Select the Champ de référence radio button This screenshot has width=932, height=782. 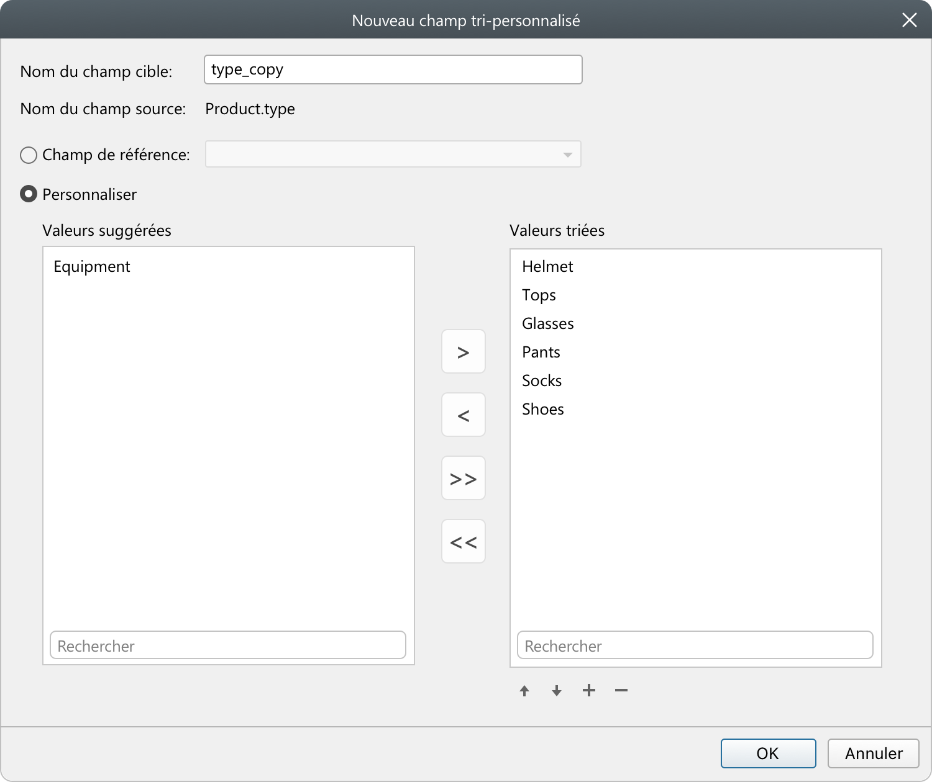29,155
